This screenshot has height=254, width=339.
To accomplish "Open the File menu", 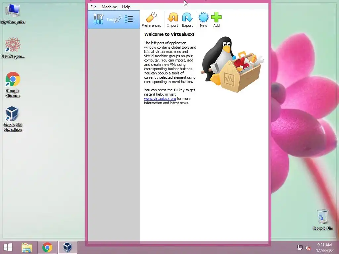I will (93, 7).
